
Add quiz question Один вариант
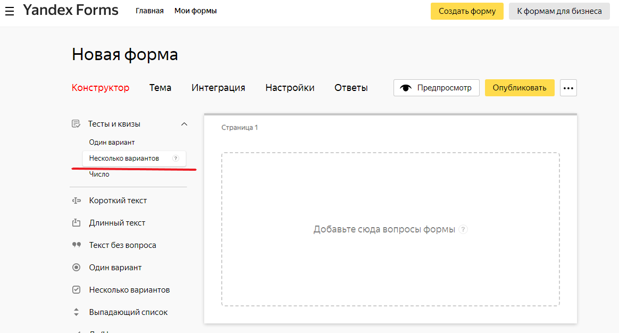112,142
